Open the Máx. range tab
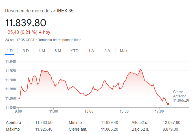Screen dimensions: 195x134 pos(124,51)
